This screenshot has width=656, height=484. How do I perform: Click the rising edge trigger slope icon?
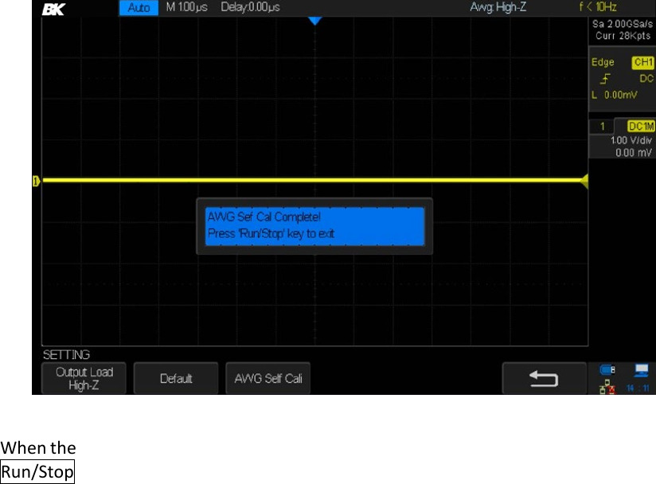pos(605,79)
